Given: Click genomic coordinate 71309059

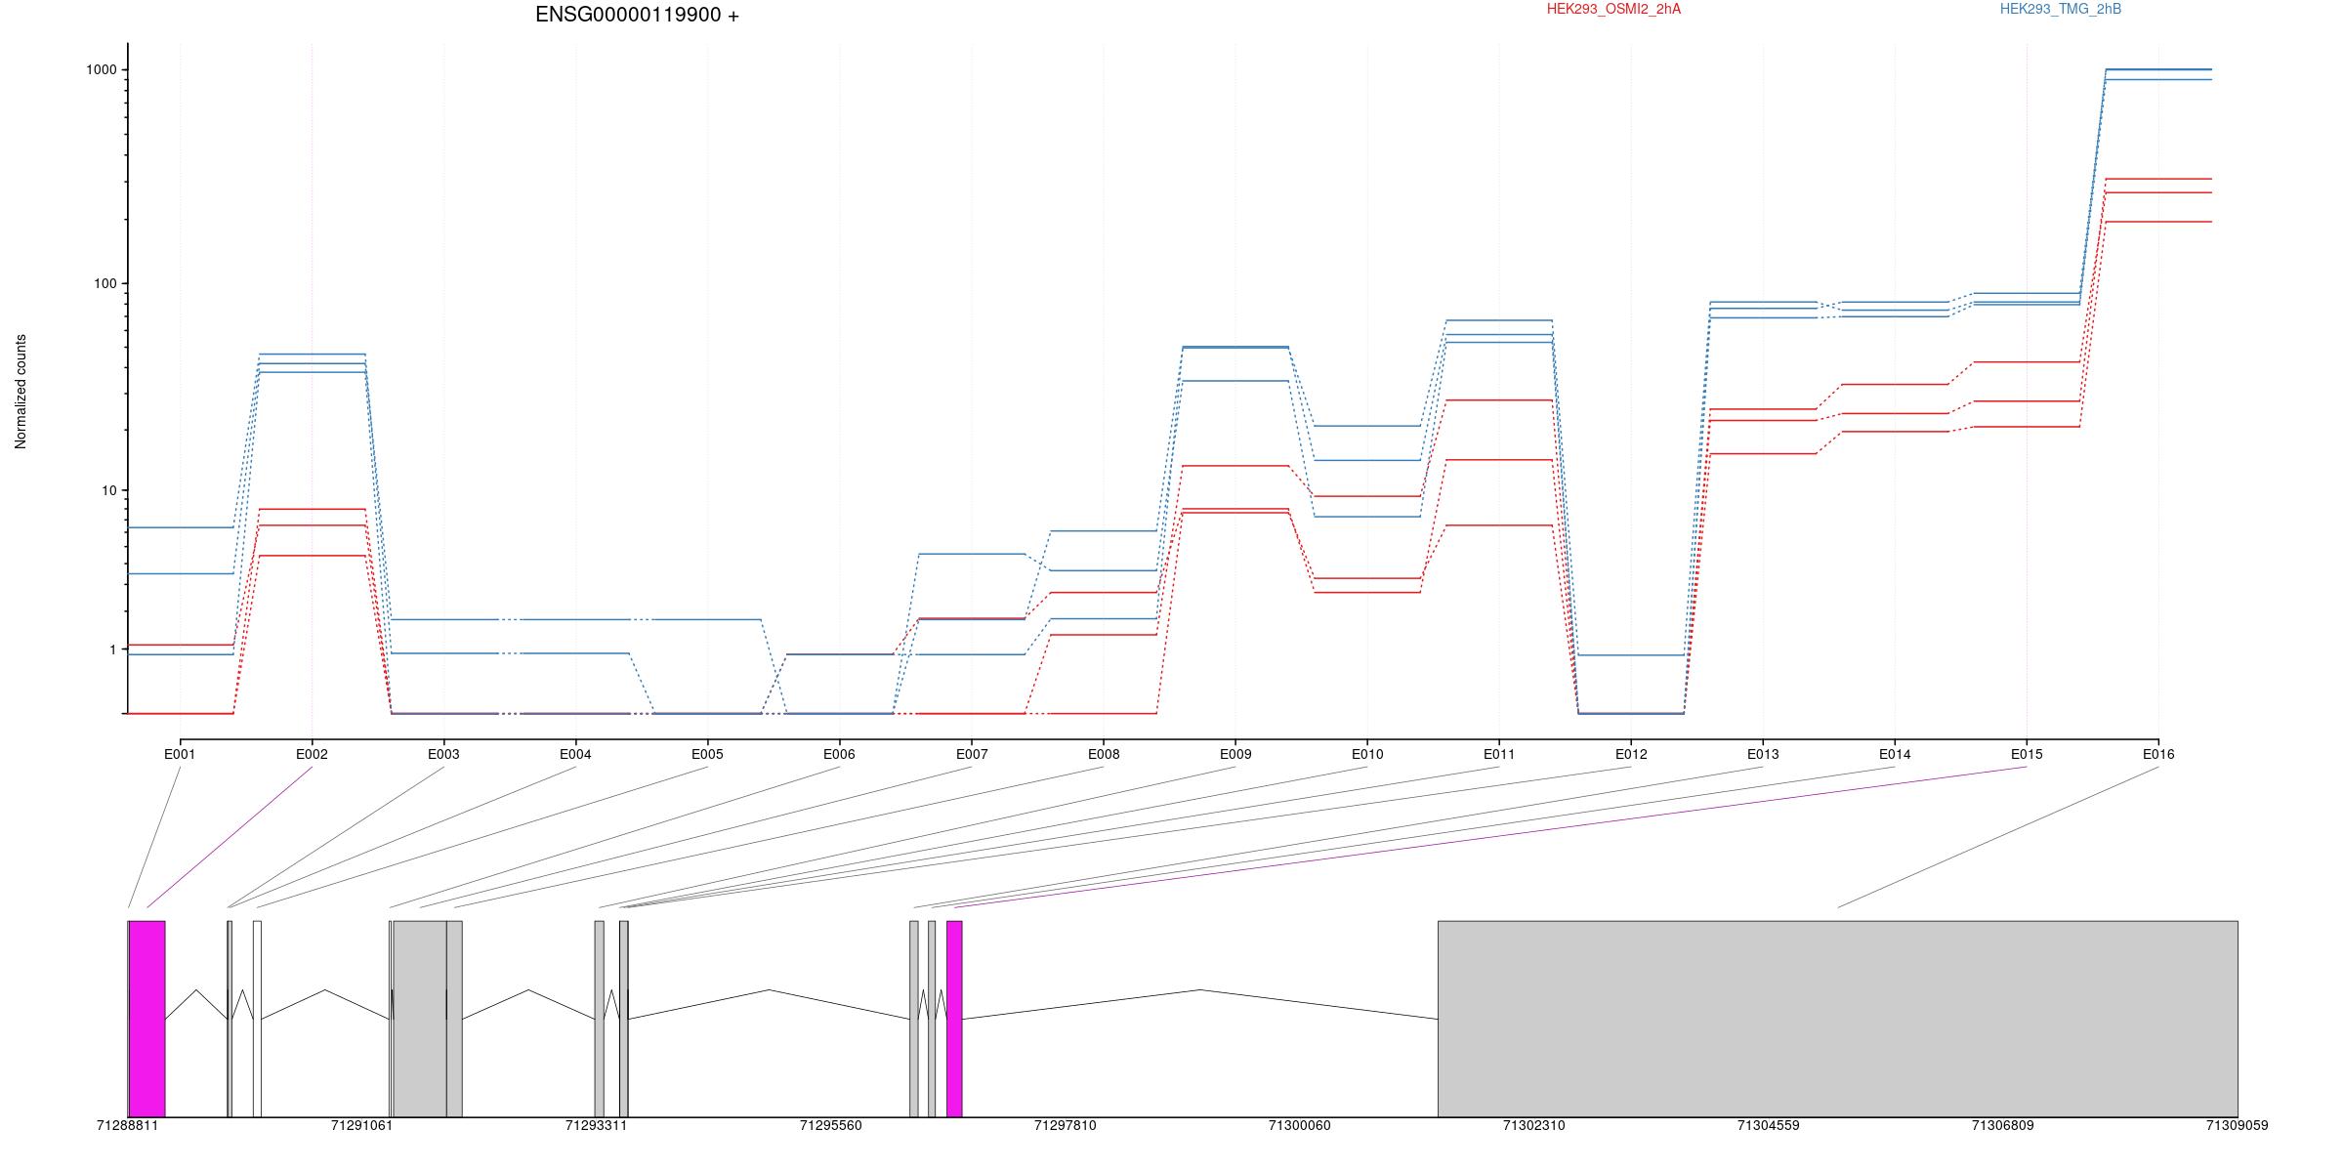Looking at the screenshot, I should pos(2237,1125).
